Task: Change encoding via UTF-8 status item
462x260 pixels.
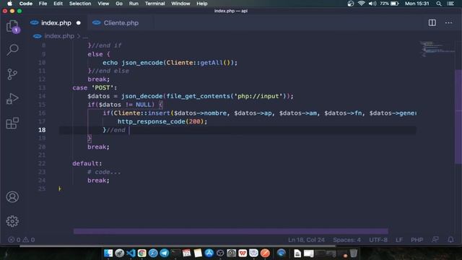Action: point(378,240)
